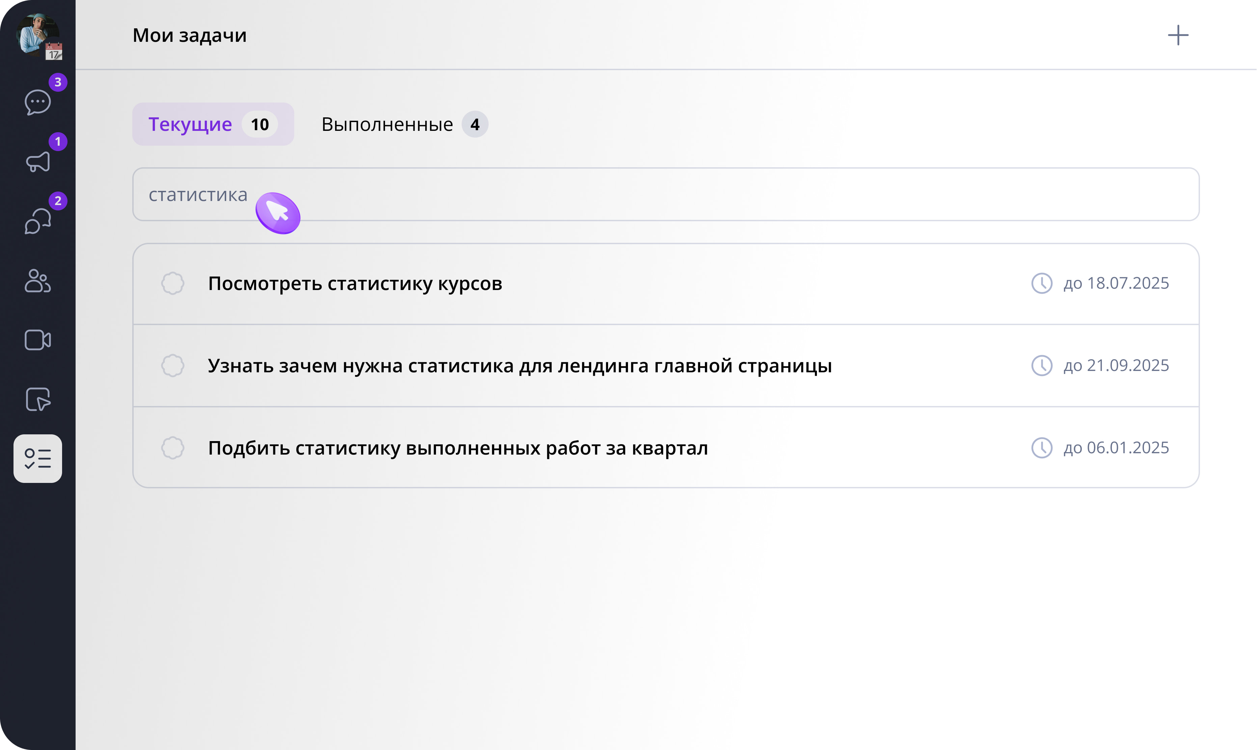Click the plus icon to add task
The height and width of the screenshot is (750, 1258).
point(1178,35)
